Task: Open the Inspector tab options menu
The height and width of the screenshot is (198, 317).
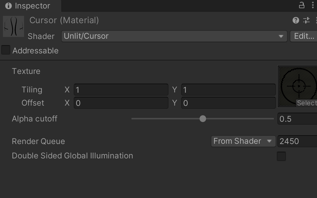Action: coord(313,5)
